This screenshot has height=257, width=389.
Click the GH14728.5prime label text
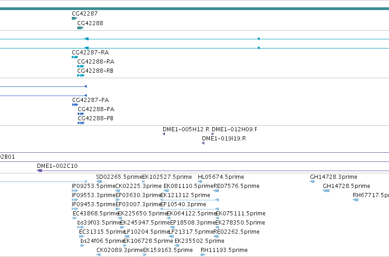[346, 186]
